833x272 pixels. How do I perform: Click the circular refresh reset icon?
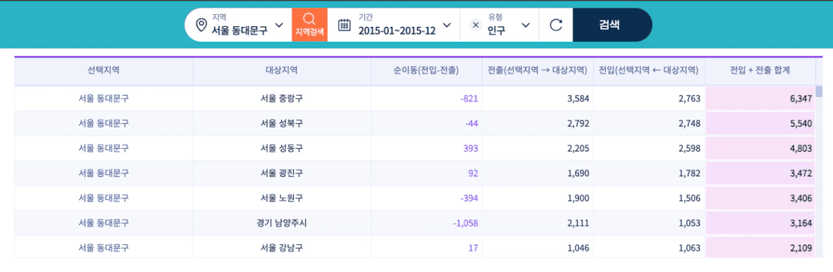pos(556,25)
